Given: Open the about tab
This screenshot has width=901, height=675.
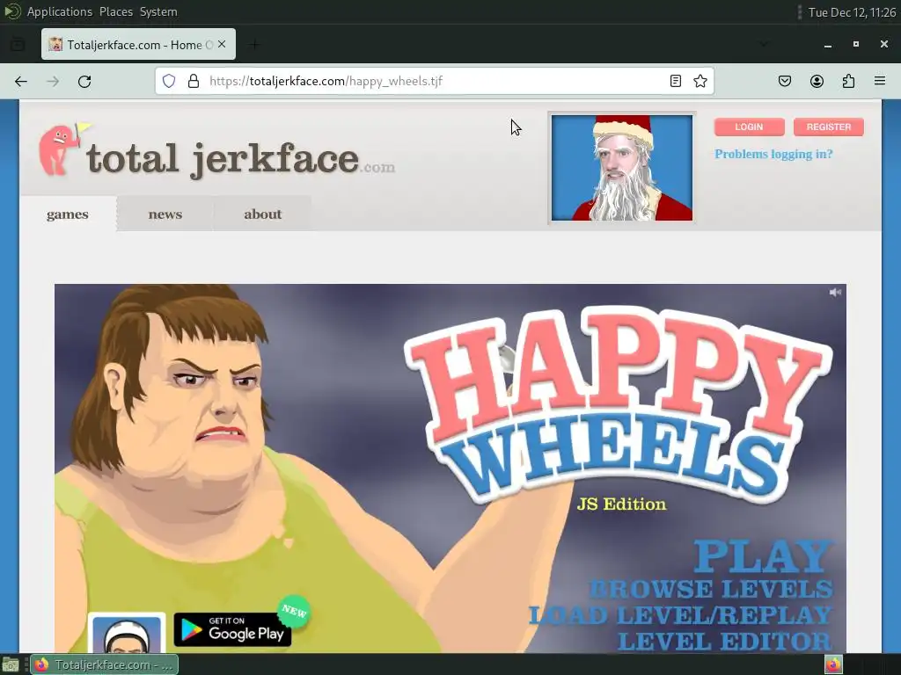Looking at the screenshot, I should point(262,214).
